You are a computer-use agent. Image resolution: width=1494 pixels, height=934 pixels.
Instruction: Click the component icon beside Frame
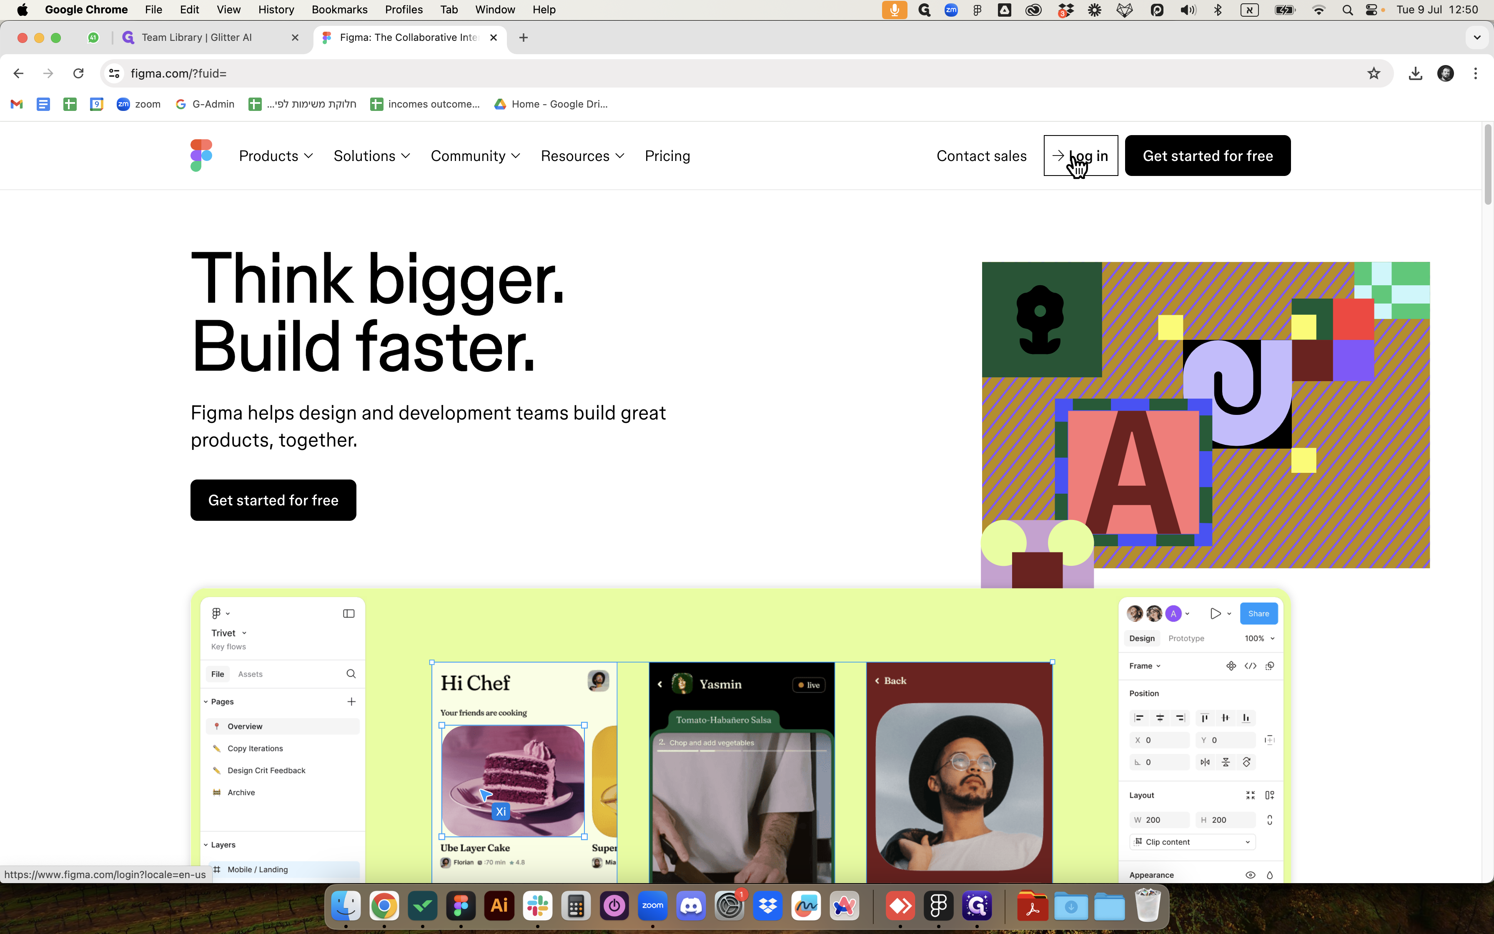pos(1231,666)
